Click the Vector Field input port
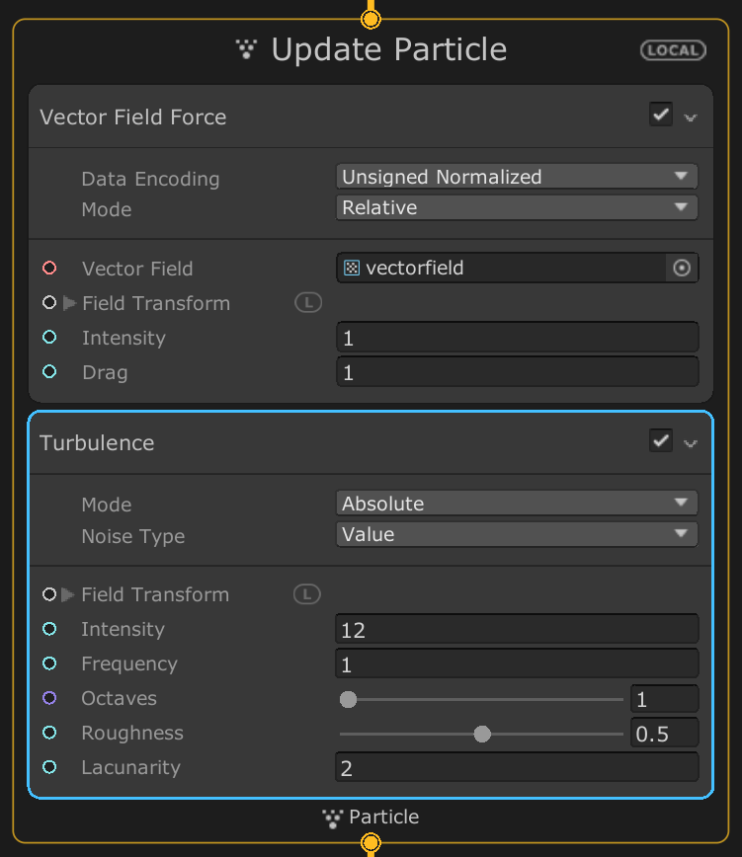Screen dimensions: 742x857 (49, 268)
